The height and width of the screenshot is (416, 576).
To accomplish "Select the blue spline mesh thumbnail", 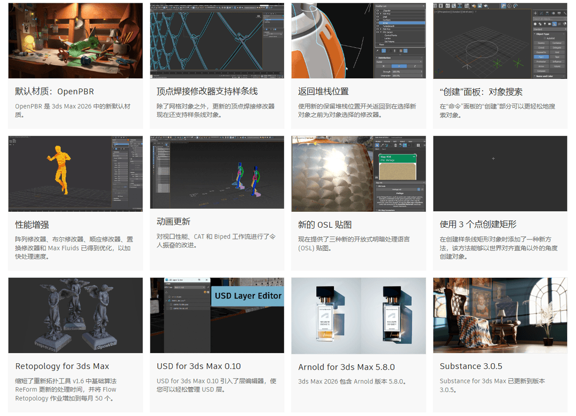I will (217, 41).
